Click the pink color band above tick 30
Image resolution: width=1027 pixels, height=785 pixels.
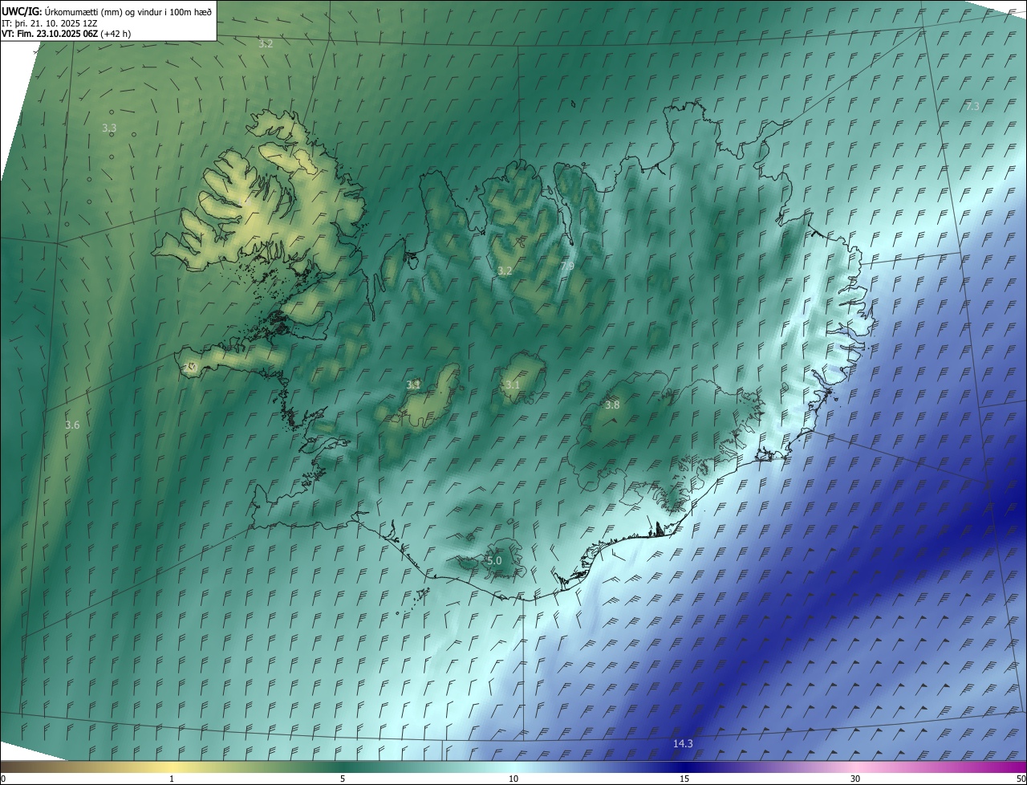(x=855, y=767)
